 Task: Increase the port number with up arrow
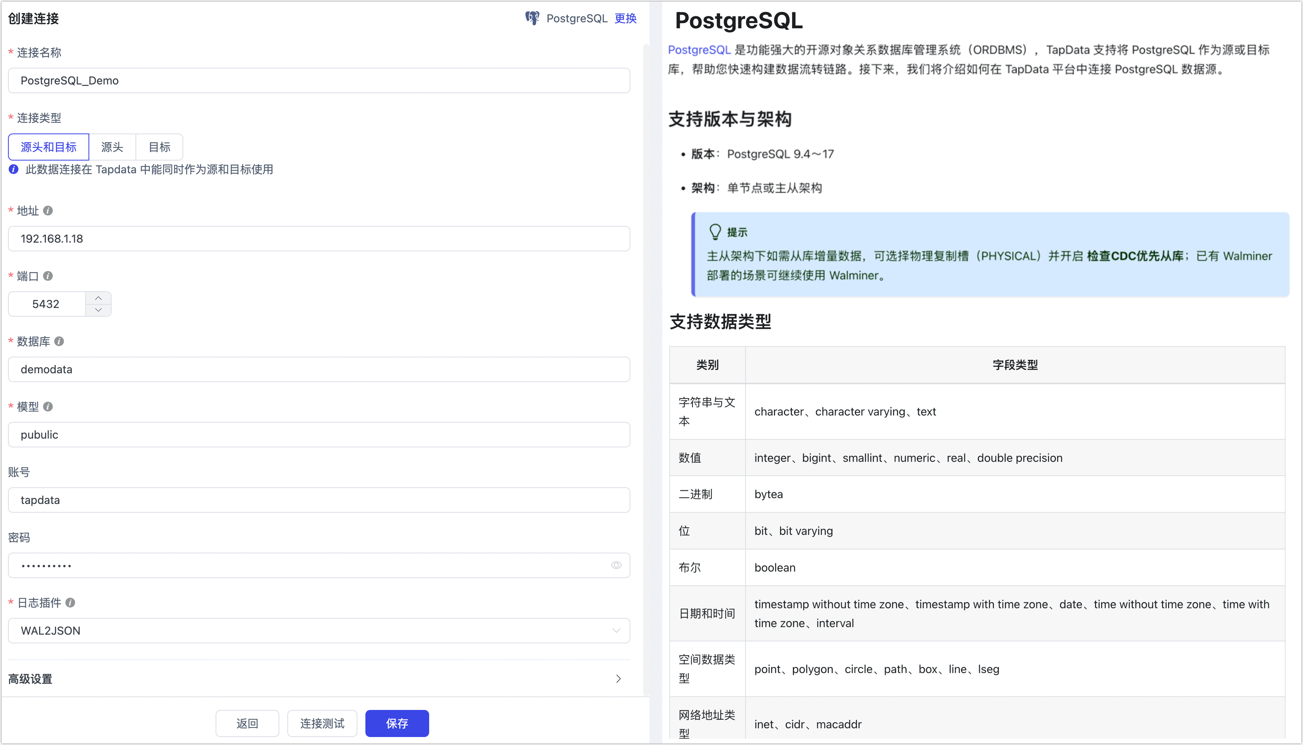98,298
